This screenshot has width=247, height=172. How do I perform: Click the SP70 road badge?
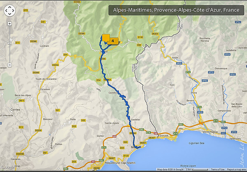pyautogui.click(x=211, y=72)
